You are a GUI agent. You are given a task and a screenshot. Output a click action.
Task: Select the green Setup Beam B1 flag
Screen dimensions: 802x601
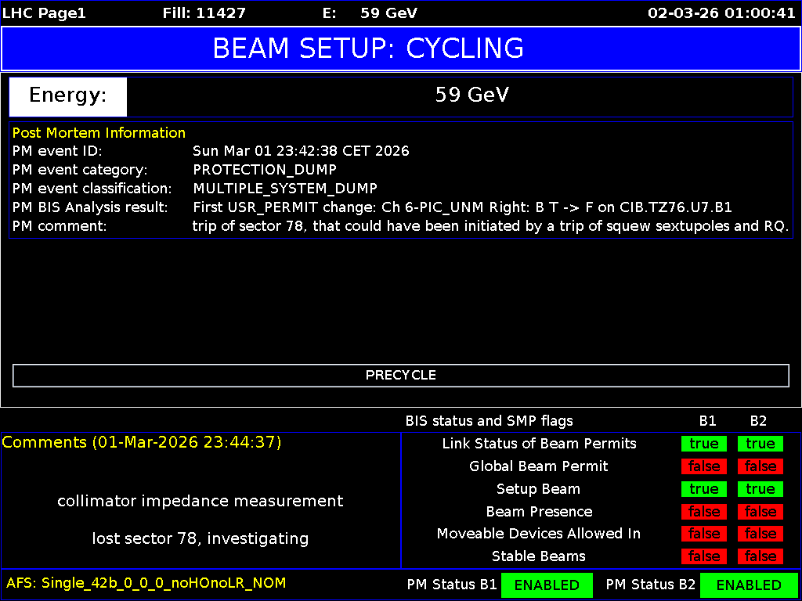pyautogui.click(x=703, y=489)
